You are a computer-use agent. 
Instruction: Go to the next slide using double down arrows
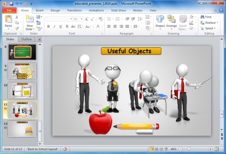[x=222, y=138]
